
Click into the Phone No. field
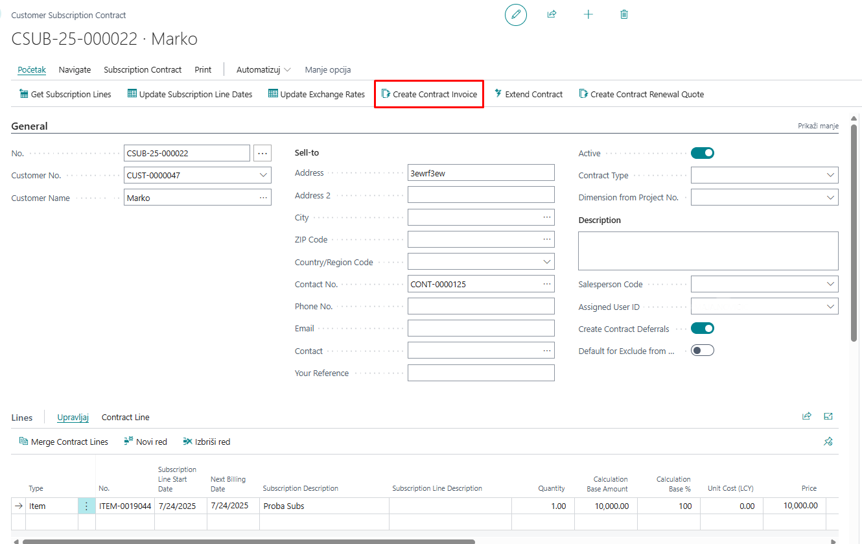481,306
